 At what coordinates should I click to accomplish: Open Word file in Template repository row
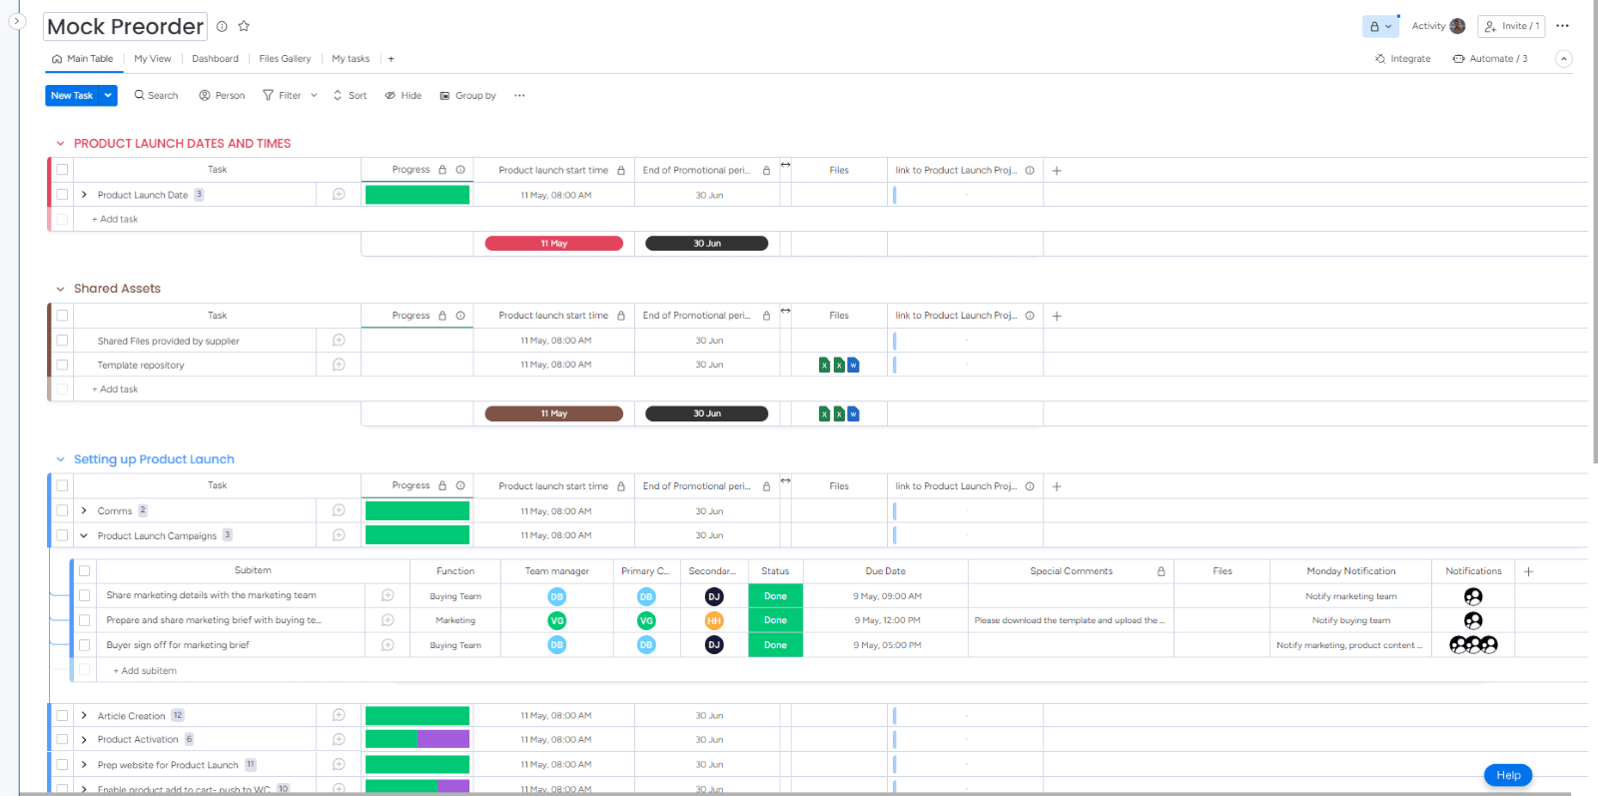pyautogui.click(x=853, y=366)
